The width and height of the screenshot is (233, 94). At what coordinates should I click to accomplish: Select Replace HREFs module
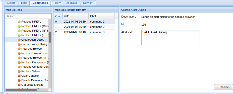click(31, 22)
